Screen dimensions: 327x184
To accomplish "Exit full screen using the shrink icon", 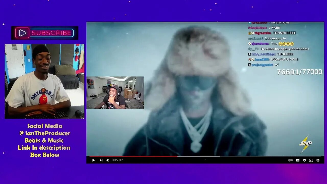I will (x=318, y=160).
